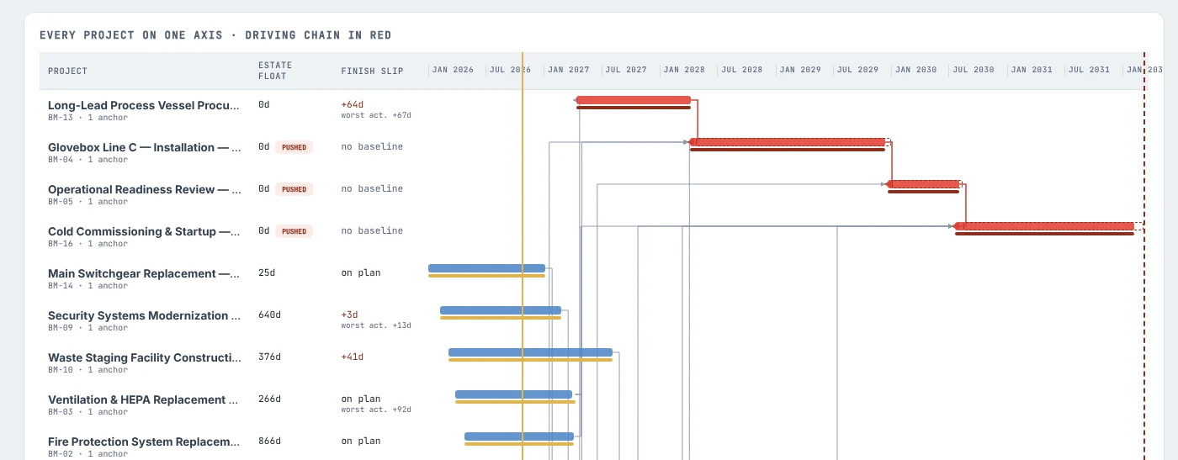Click the JUL 2030 timeline label
The image size is (1178, 460).
coord(974,70)
